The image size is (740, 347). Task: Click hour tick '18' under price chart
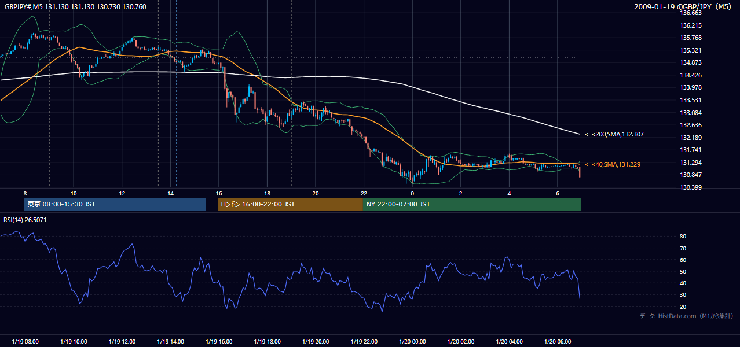tap(267, 193)
